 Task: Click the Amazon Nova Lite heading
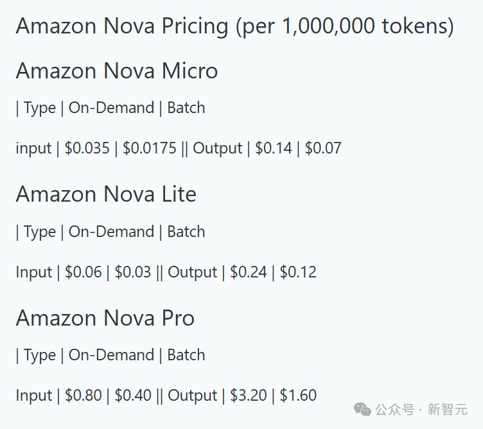106,194
